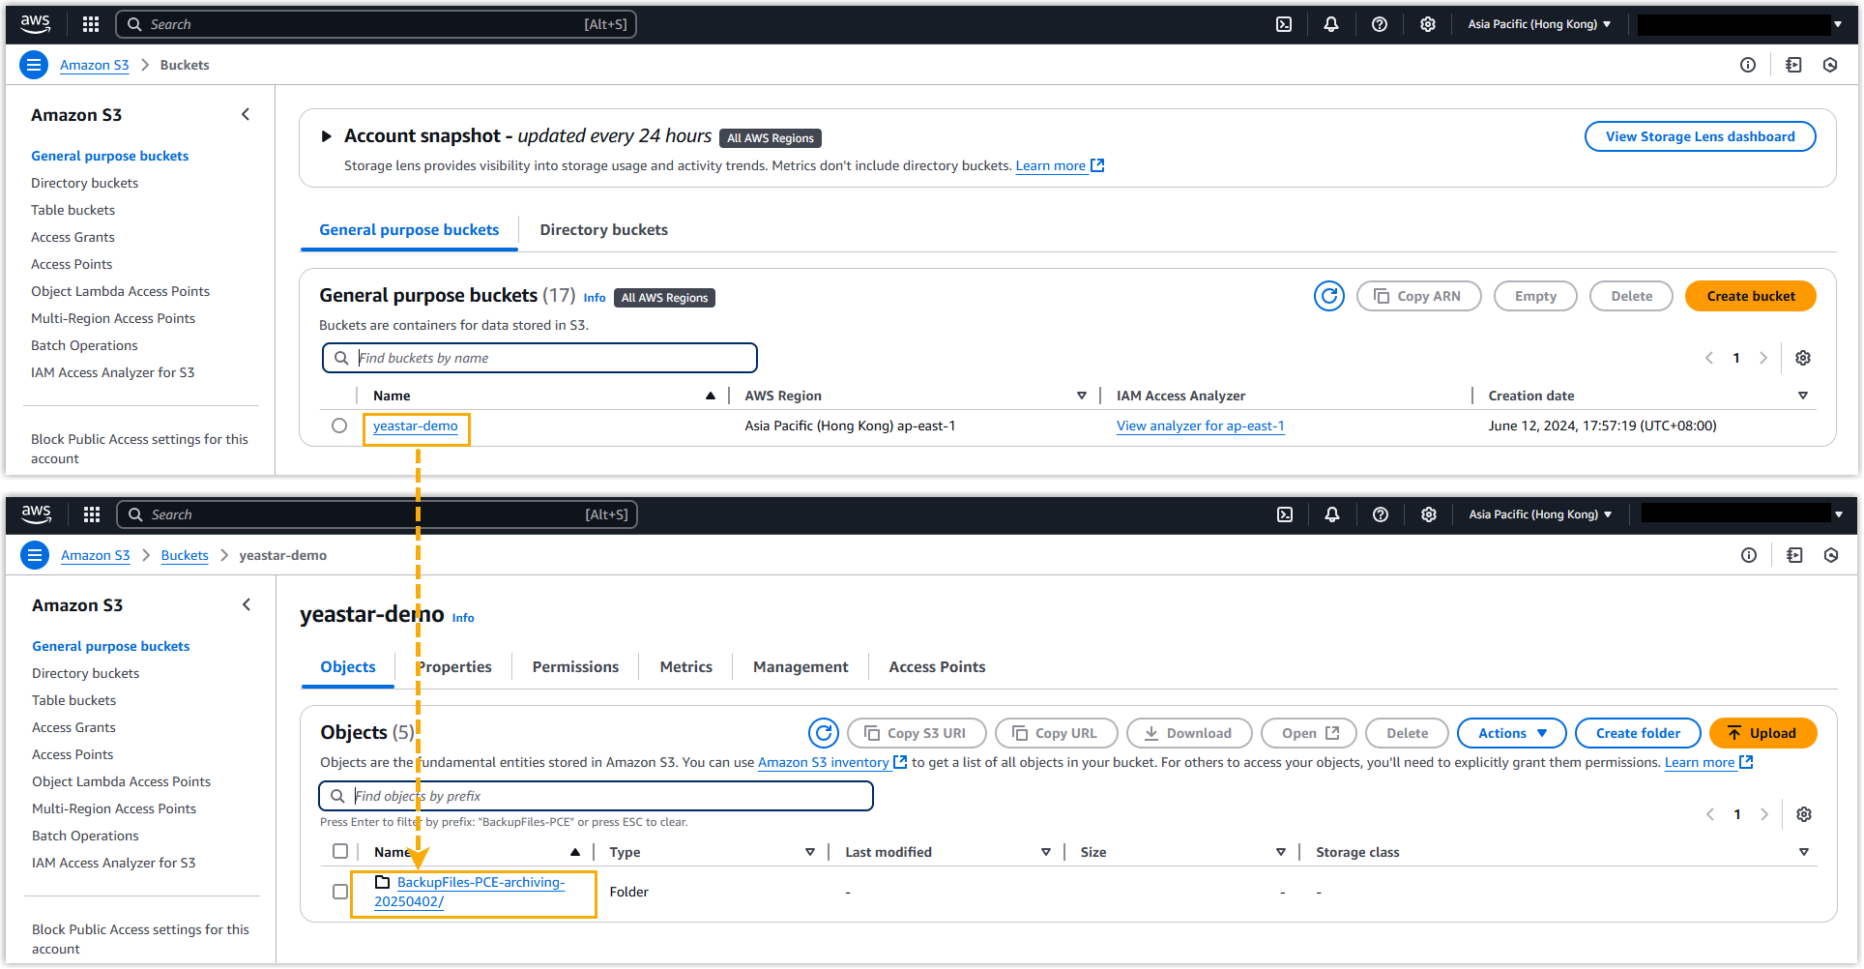The height and width of the screenshot is (969, 1864).
Task: Open objects table preferences gear
Action: [x=1803, y=814]
